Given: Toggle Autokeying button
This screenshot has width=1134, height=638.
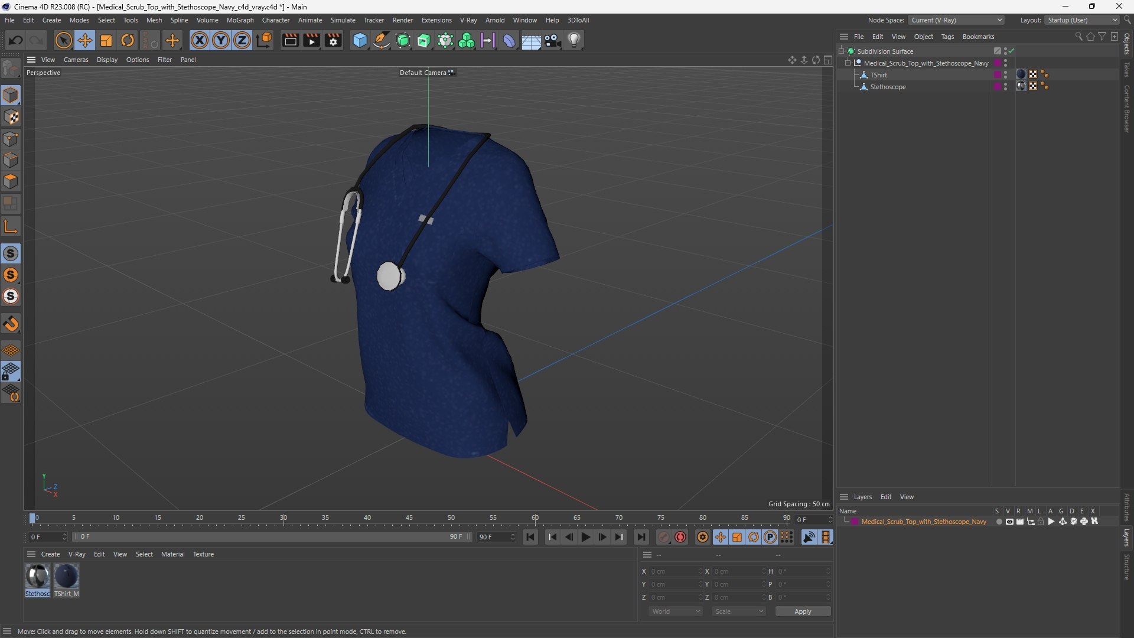Looking at the screenshot, I should click(x=680, y=537).
